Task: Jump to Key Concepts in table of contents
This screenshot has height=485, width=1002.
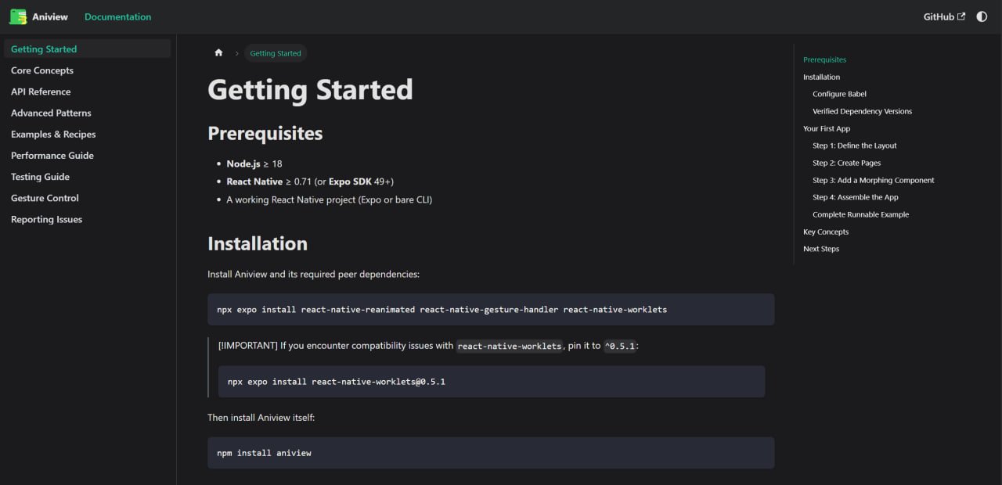Action: (825, 232)
